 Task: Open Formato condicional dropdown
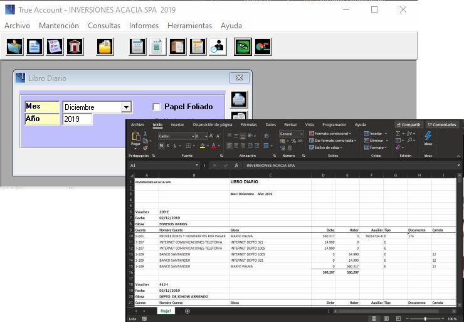click(x=330, y=134)
